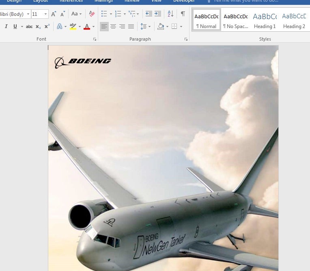Click the Grow Font Size icon

pyautogui.click(x=54, y=14)
